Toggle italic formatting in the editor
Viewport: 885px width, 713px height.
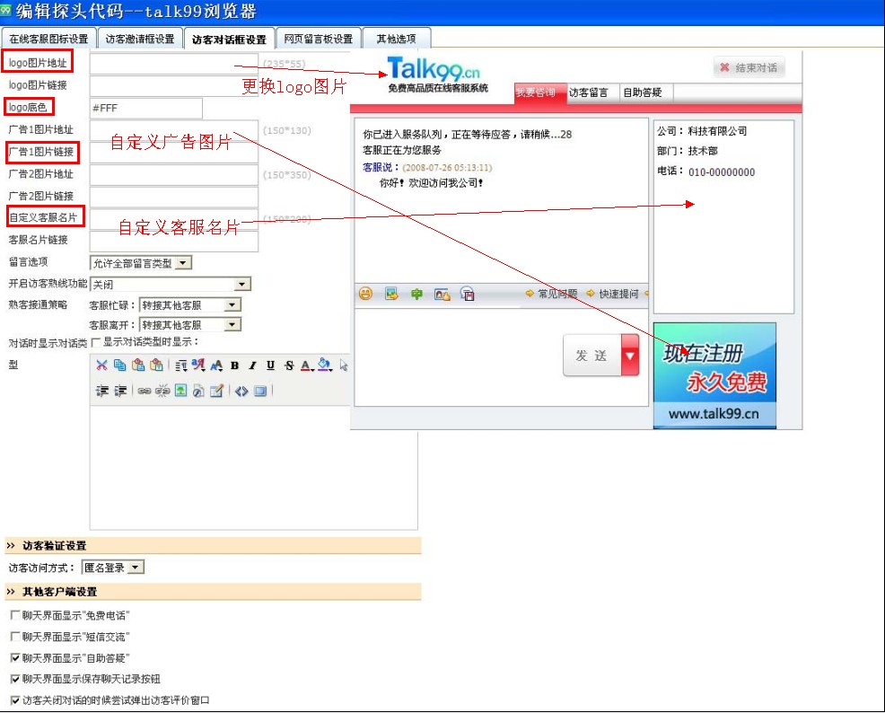[x=252, y=365]
